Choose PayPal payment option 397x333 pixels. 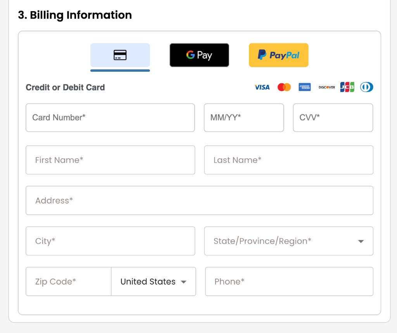click(278, 55)
